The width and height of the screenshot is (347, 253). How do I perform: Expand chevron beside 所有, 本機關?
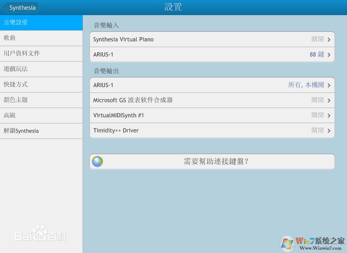[x=329, y=85]
